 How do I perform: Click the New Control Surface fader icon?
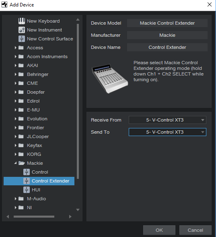point(22,39)
